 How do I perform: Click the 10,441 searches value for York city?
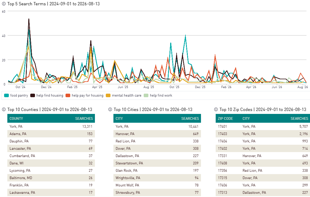[x=193, y=127]
